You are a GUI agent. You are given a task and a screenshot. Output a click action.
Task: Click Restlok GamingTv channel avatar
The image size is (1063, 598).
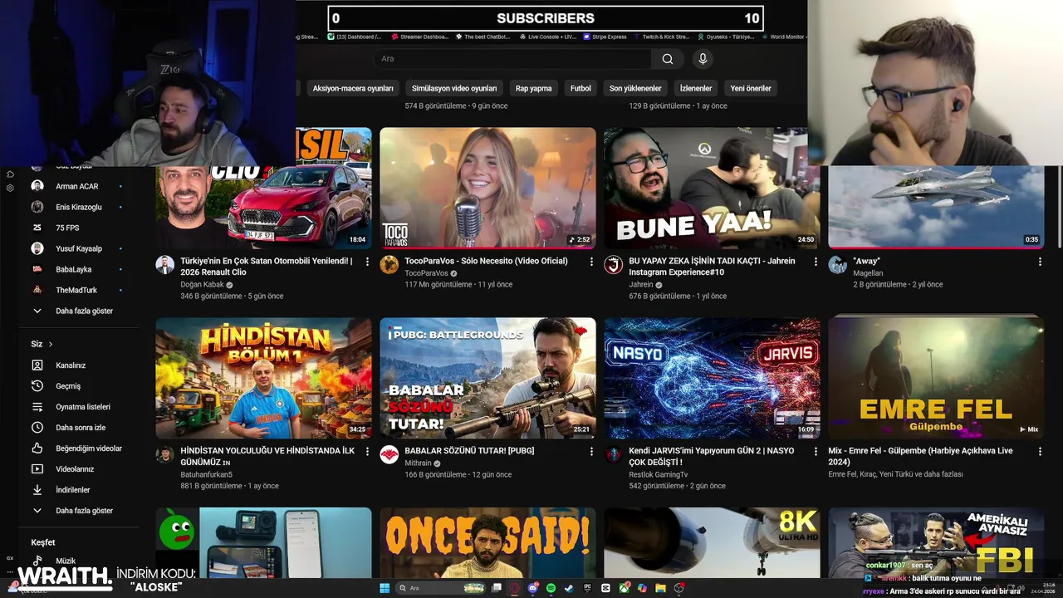click(x=614, y=454)
